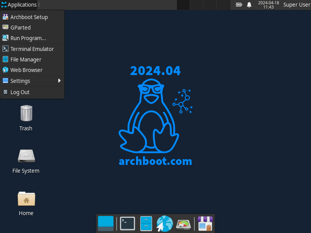Open the File System icon on the desktop
This screenshot has width=311, height=233.
(26, 155)
